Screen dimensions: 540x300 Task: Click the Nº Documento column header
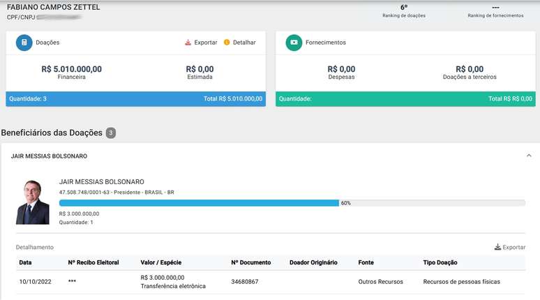pos(251,262)
